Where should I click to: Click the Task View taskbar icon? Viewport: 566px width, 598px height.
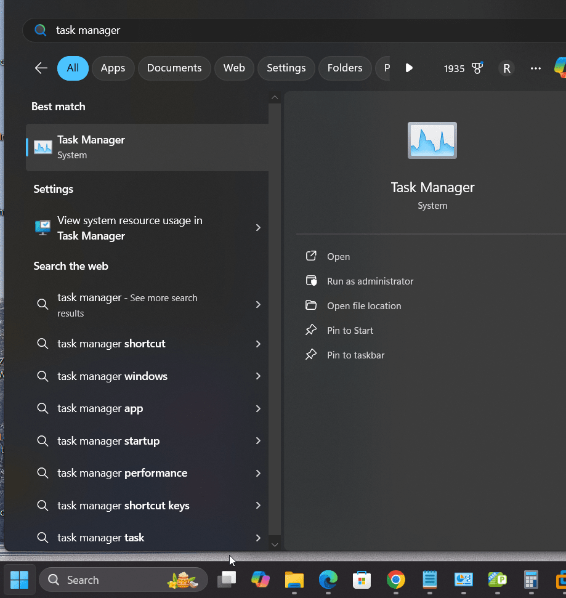[x=227, y=580]
